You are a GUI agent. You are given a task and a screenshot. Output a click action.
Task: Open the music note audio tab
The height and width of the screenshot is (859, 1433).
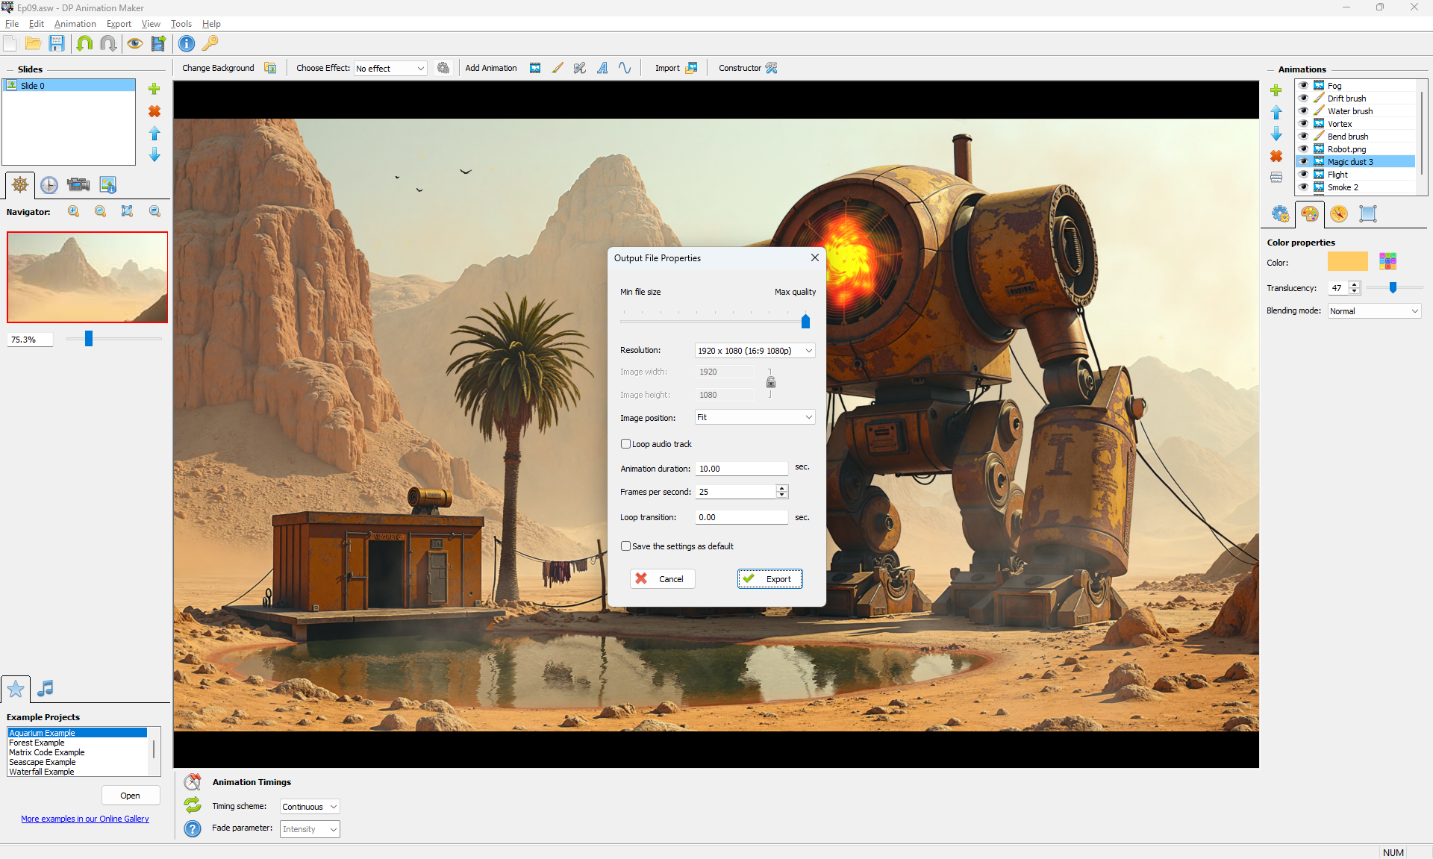46,688
